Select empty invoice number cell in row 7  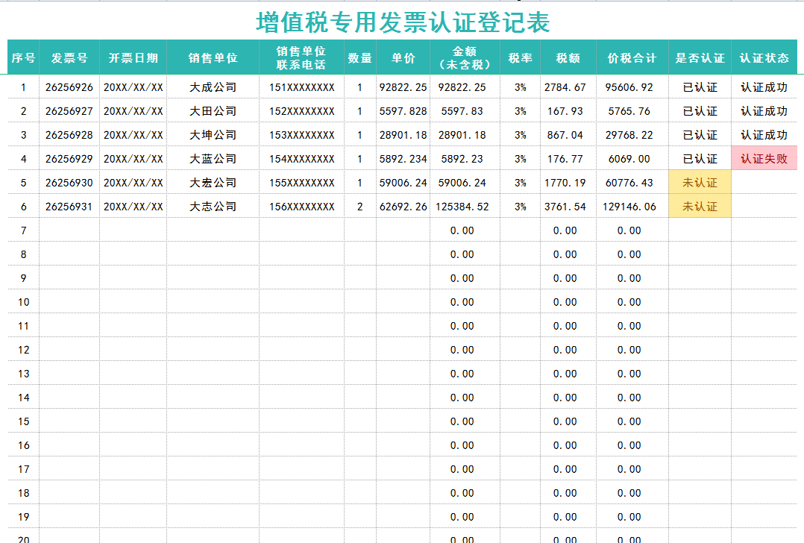[69, 230]
